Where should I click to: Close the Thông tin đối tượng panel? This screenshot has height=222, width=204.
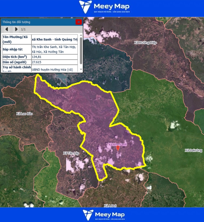pos(79,22)
